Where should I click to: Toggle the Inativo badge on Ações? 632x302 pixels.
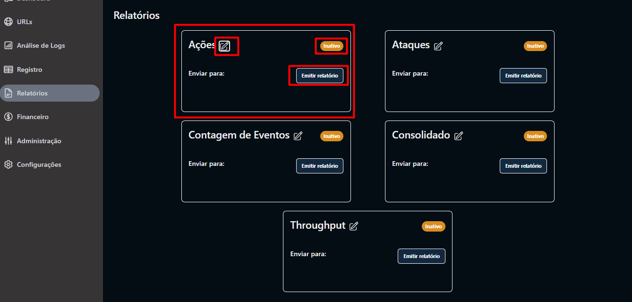[332, 46]
